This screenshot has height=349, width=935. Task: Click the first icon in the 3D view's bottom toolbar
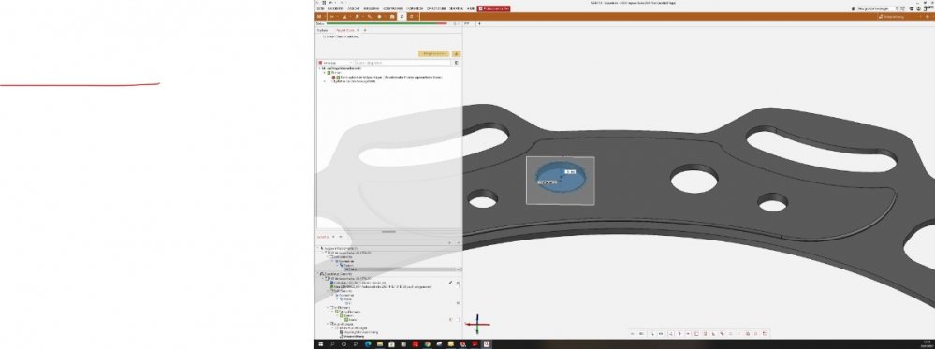(633, 333)
